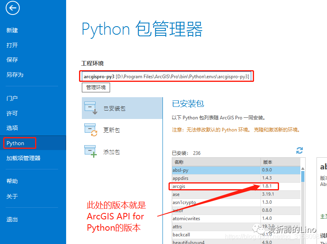Image resolution: width=327 pixels, height=244 pixels.
Task: Switch to 更新包 tab
Action: tap(122, 130)
